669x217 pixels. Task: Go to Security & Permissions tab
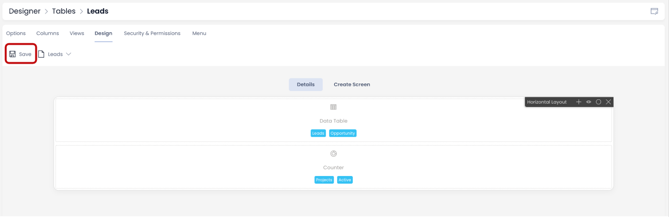coord(152,33)
